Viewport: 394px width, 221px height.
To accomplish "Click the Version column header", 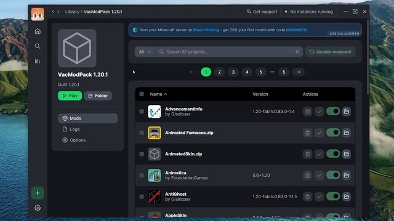I will 260,94.
